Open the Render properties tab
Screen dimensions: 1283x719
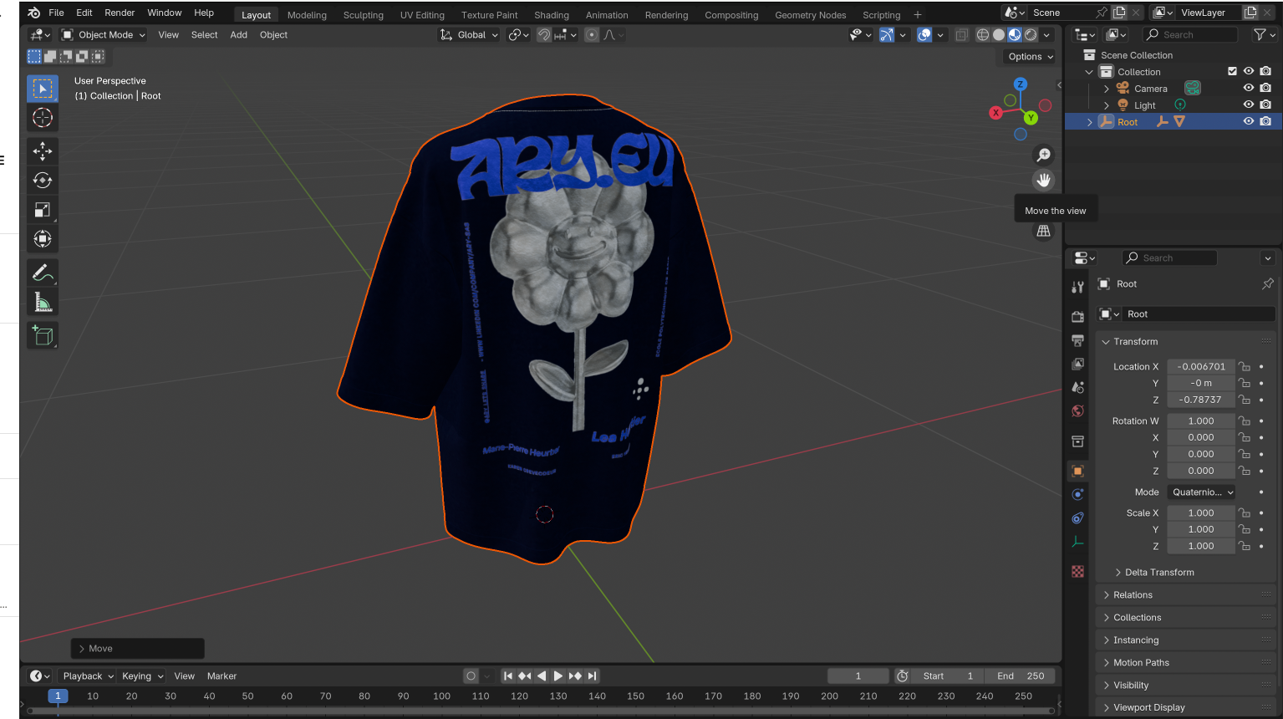(x=1078, y=317)
